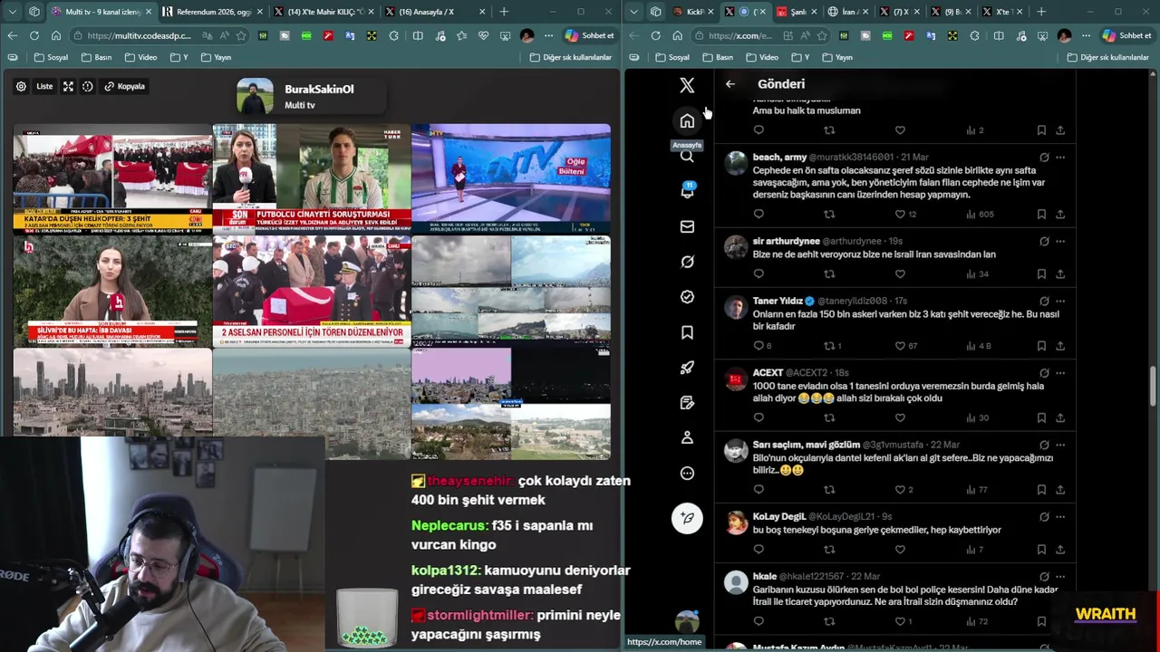
Task: Open Profile person icon in X sidebar
Action: tap(687, 438)
